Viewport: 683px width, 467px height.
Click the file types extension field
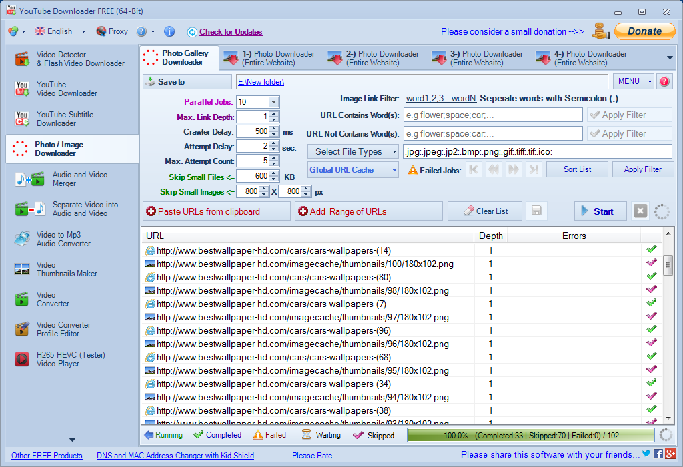(538, 151)
